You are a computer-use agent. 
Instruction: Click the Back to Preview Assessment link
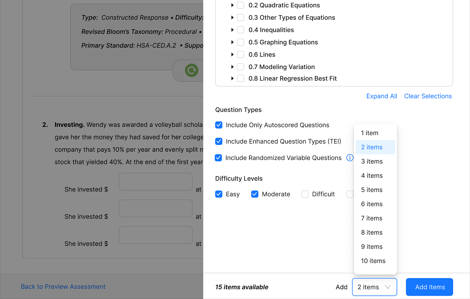[63, 287]
